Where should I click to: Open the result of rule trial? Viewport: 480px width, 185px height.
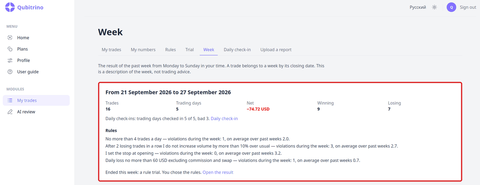[x=218, y=172]
